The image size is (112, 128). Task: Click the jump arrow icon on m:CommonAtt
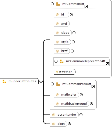point(86,7)
